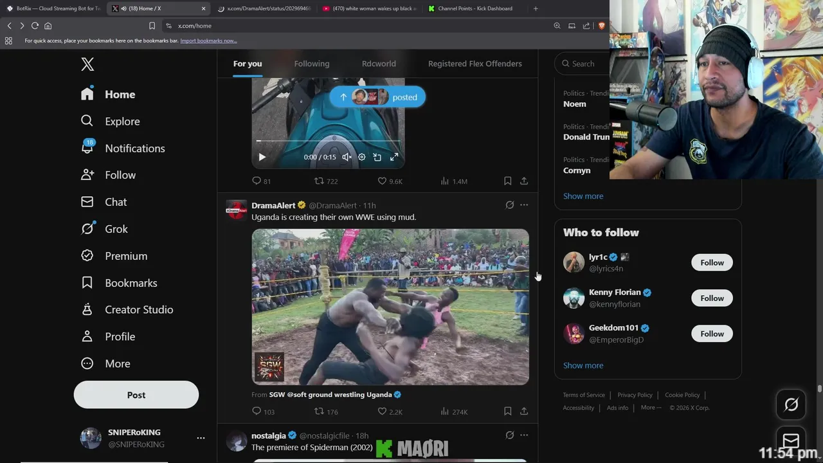Reload the page in browser toolbar
The width and height of the screenshot is (823, 463).
point(35,26)
